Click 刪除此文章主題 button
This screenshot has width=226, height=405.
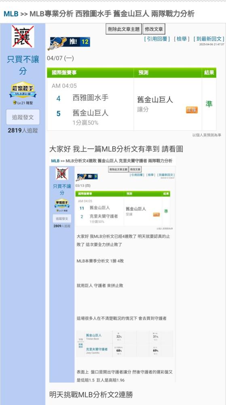(x=124, y=29)
